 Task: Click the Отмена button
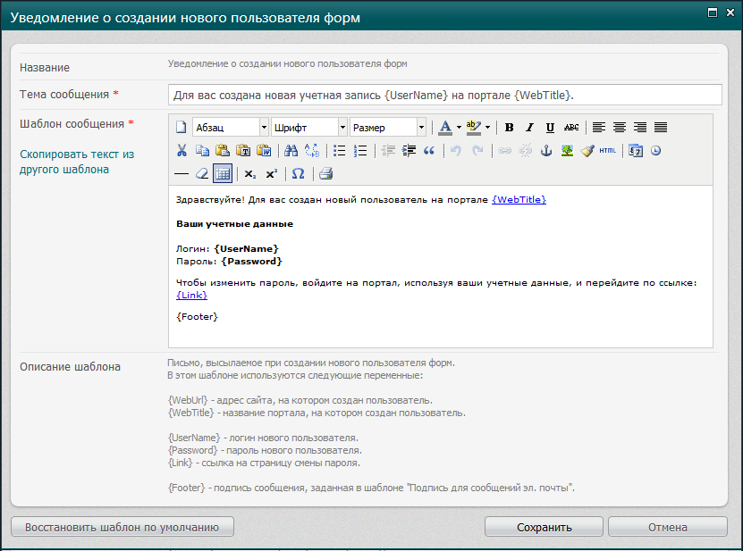point(668,527)
